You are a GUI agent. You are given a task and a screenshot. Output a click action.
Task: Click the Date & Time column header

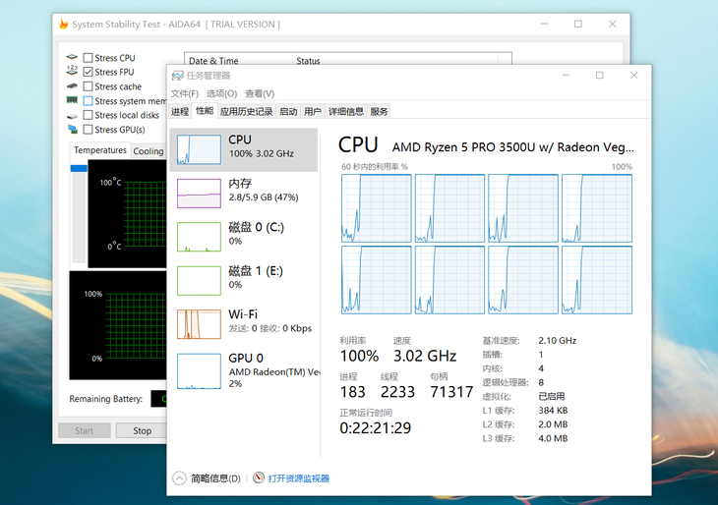[x=238, y=60]
